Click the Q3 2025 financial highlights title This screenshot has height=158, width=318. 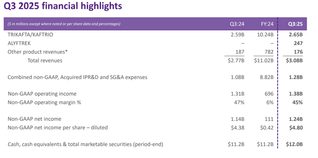pos(63,6)
